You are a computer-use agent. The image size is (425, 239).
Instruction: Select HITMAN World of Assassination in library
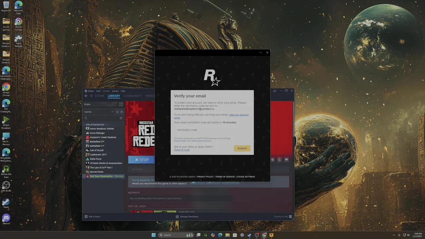click(x=103, y=163)
